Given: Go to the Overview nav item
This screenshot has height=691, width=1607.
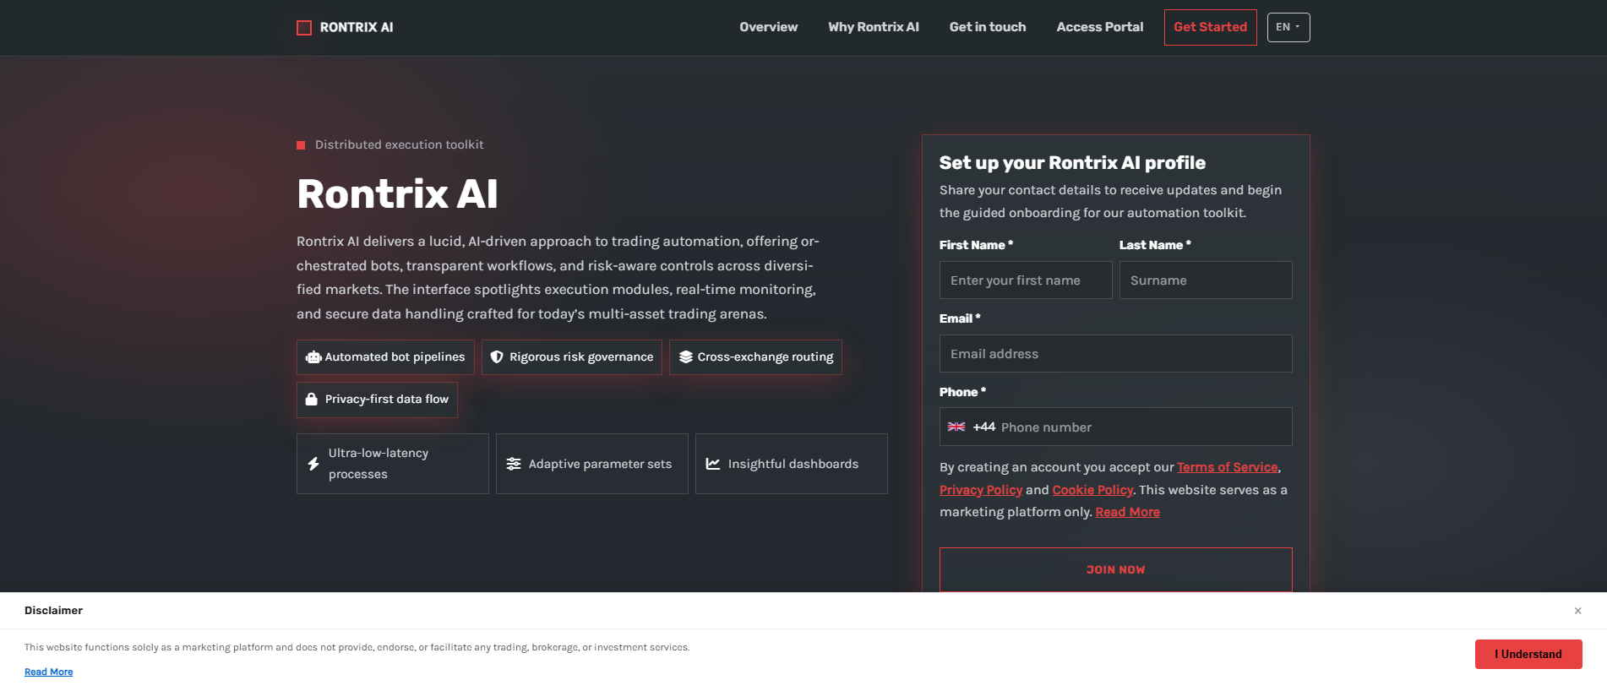Looking at the screenshot, I should [769, 27].
